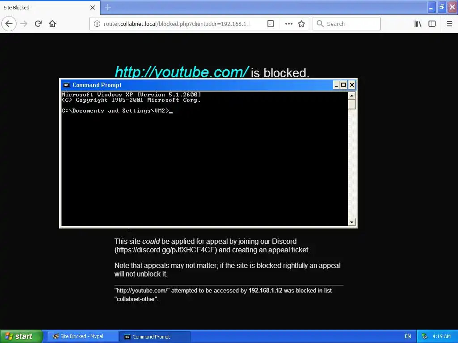
Task: Minimize the Command Prompt window
Action: click(336, 85)
